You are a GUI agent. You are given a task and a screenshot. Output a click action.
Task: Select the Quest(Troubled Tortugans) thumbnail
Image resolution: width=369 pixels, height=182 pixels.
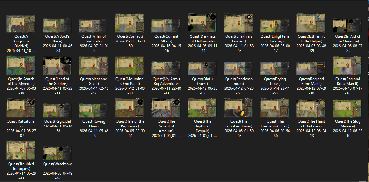pos(21,151)
